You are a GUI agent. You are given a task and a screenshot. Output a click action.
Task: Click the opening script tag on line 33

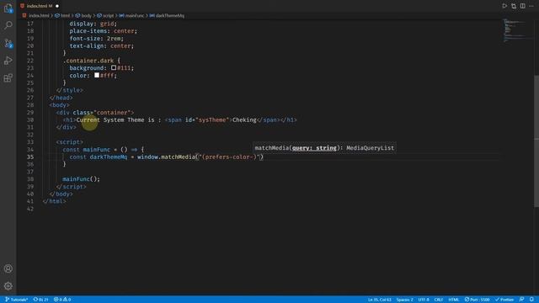pyautogui.click(x=69, y=142)
